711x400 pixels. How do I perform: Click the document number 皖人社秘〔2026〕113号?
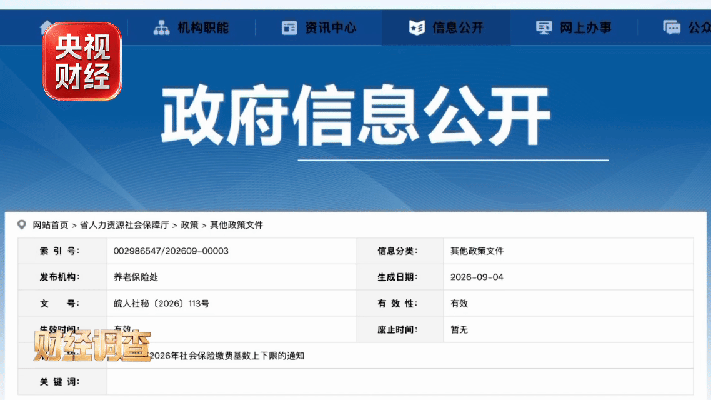[161, 303]
